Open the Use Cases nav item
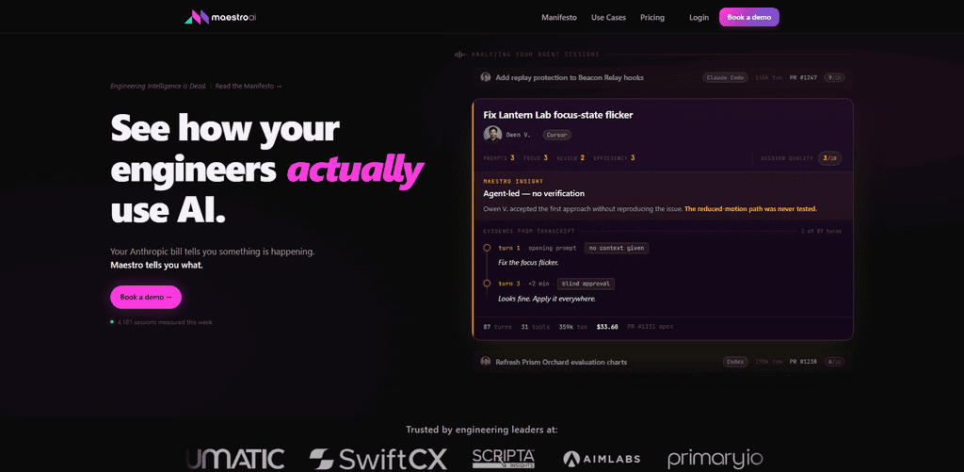The width and height of the screenshot is (964, 472). click(609, 17)
